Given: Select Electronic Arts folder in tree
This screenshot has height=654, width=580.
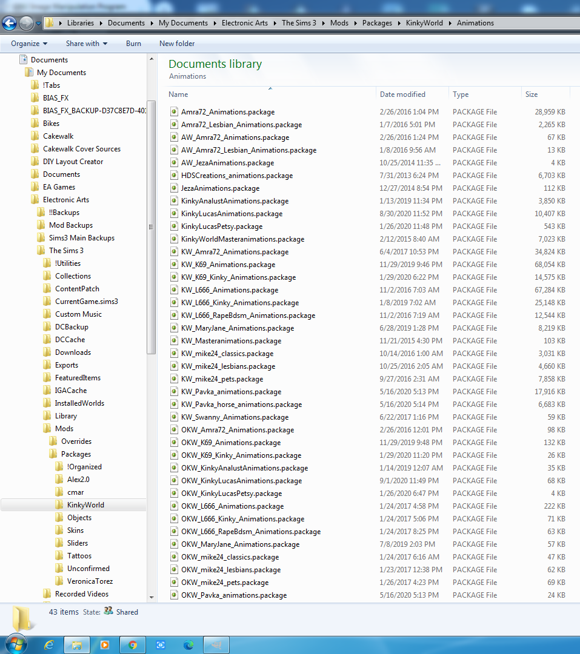Looking at the screenshot, I should pos(66,200).
